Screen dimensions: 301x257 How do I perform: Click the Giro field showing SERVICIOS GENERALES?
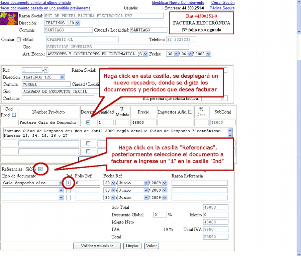coord(117,47)
